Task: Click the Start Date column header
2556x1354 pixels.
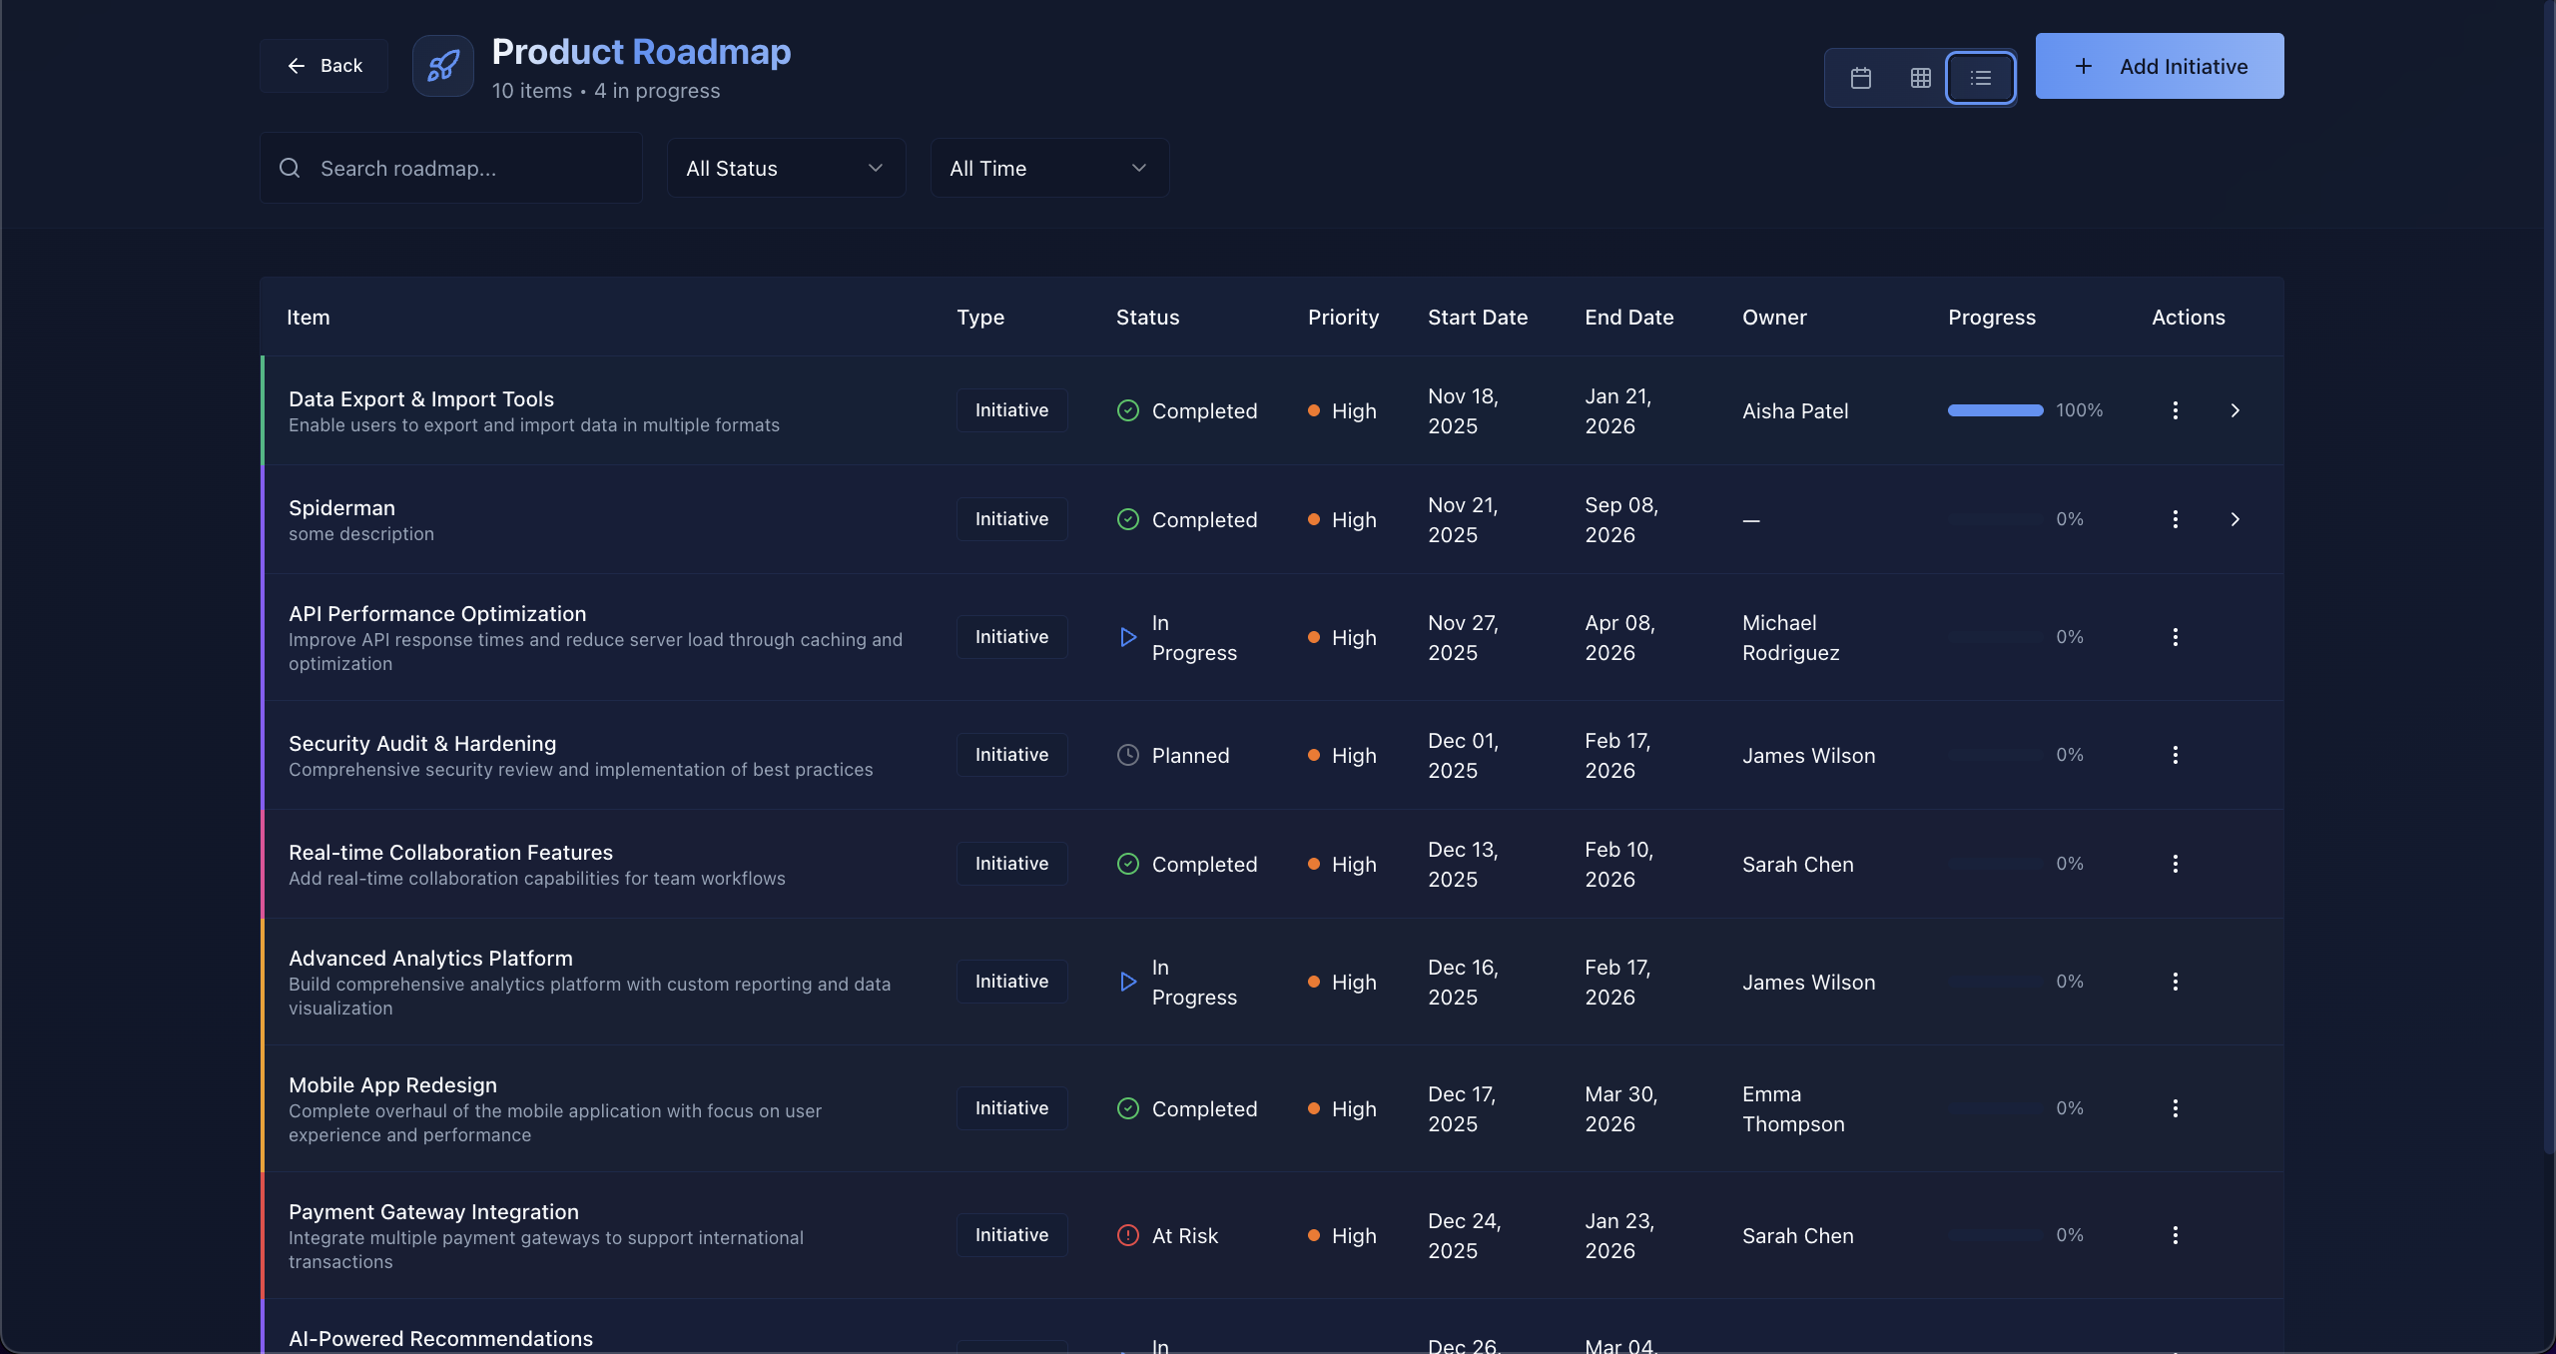Action: 1477,318
